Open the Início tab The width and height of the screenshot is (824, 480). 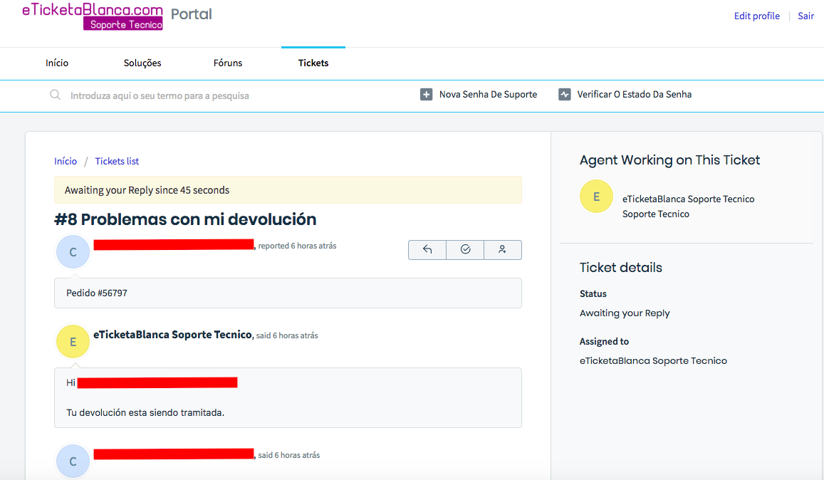(57, 63)
